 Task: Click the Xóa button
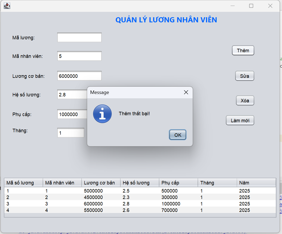tap(245, 100)
